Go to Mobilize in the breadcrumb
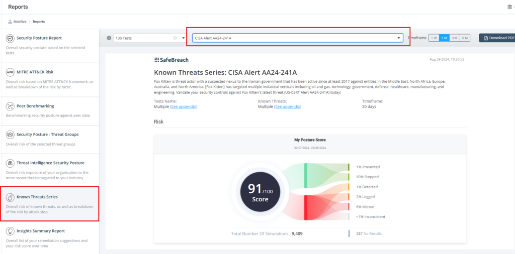The height and width of the screenshot is (254, 515). click(x=20, y=22)
